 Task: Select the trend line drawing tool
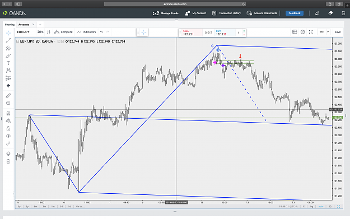(x=8, y=40)
